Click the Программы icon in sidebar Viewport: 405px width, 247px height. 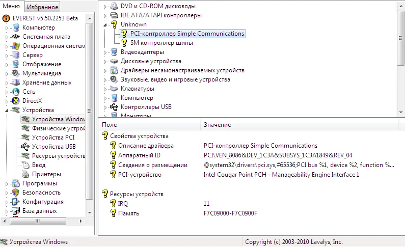pos(16,183)
